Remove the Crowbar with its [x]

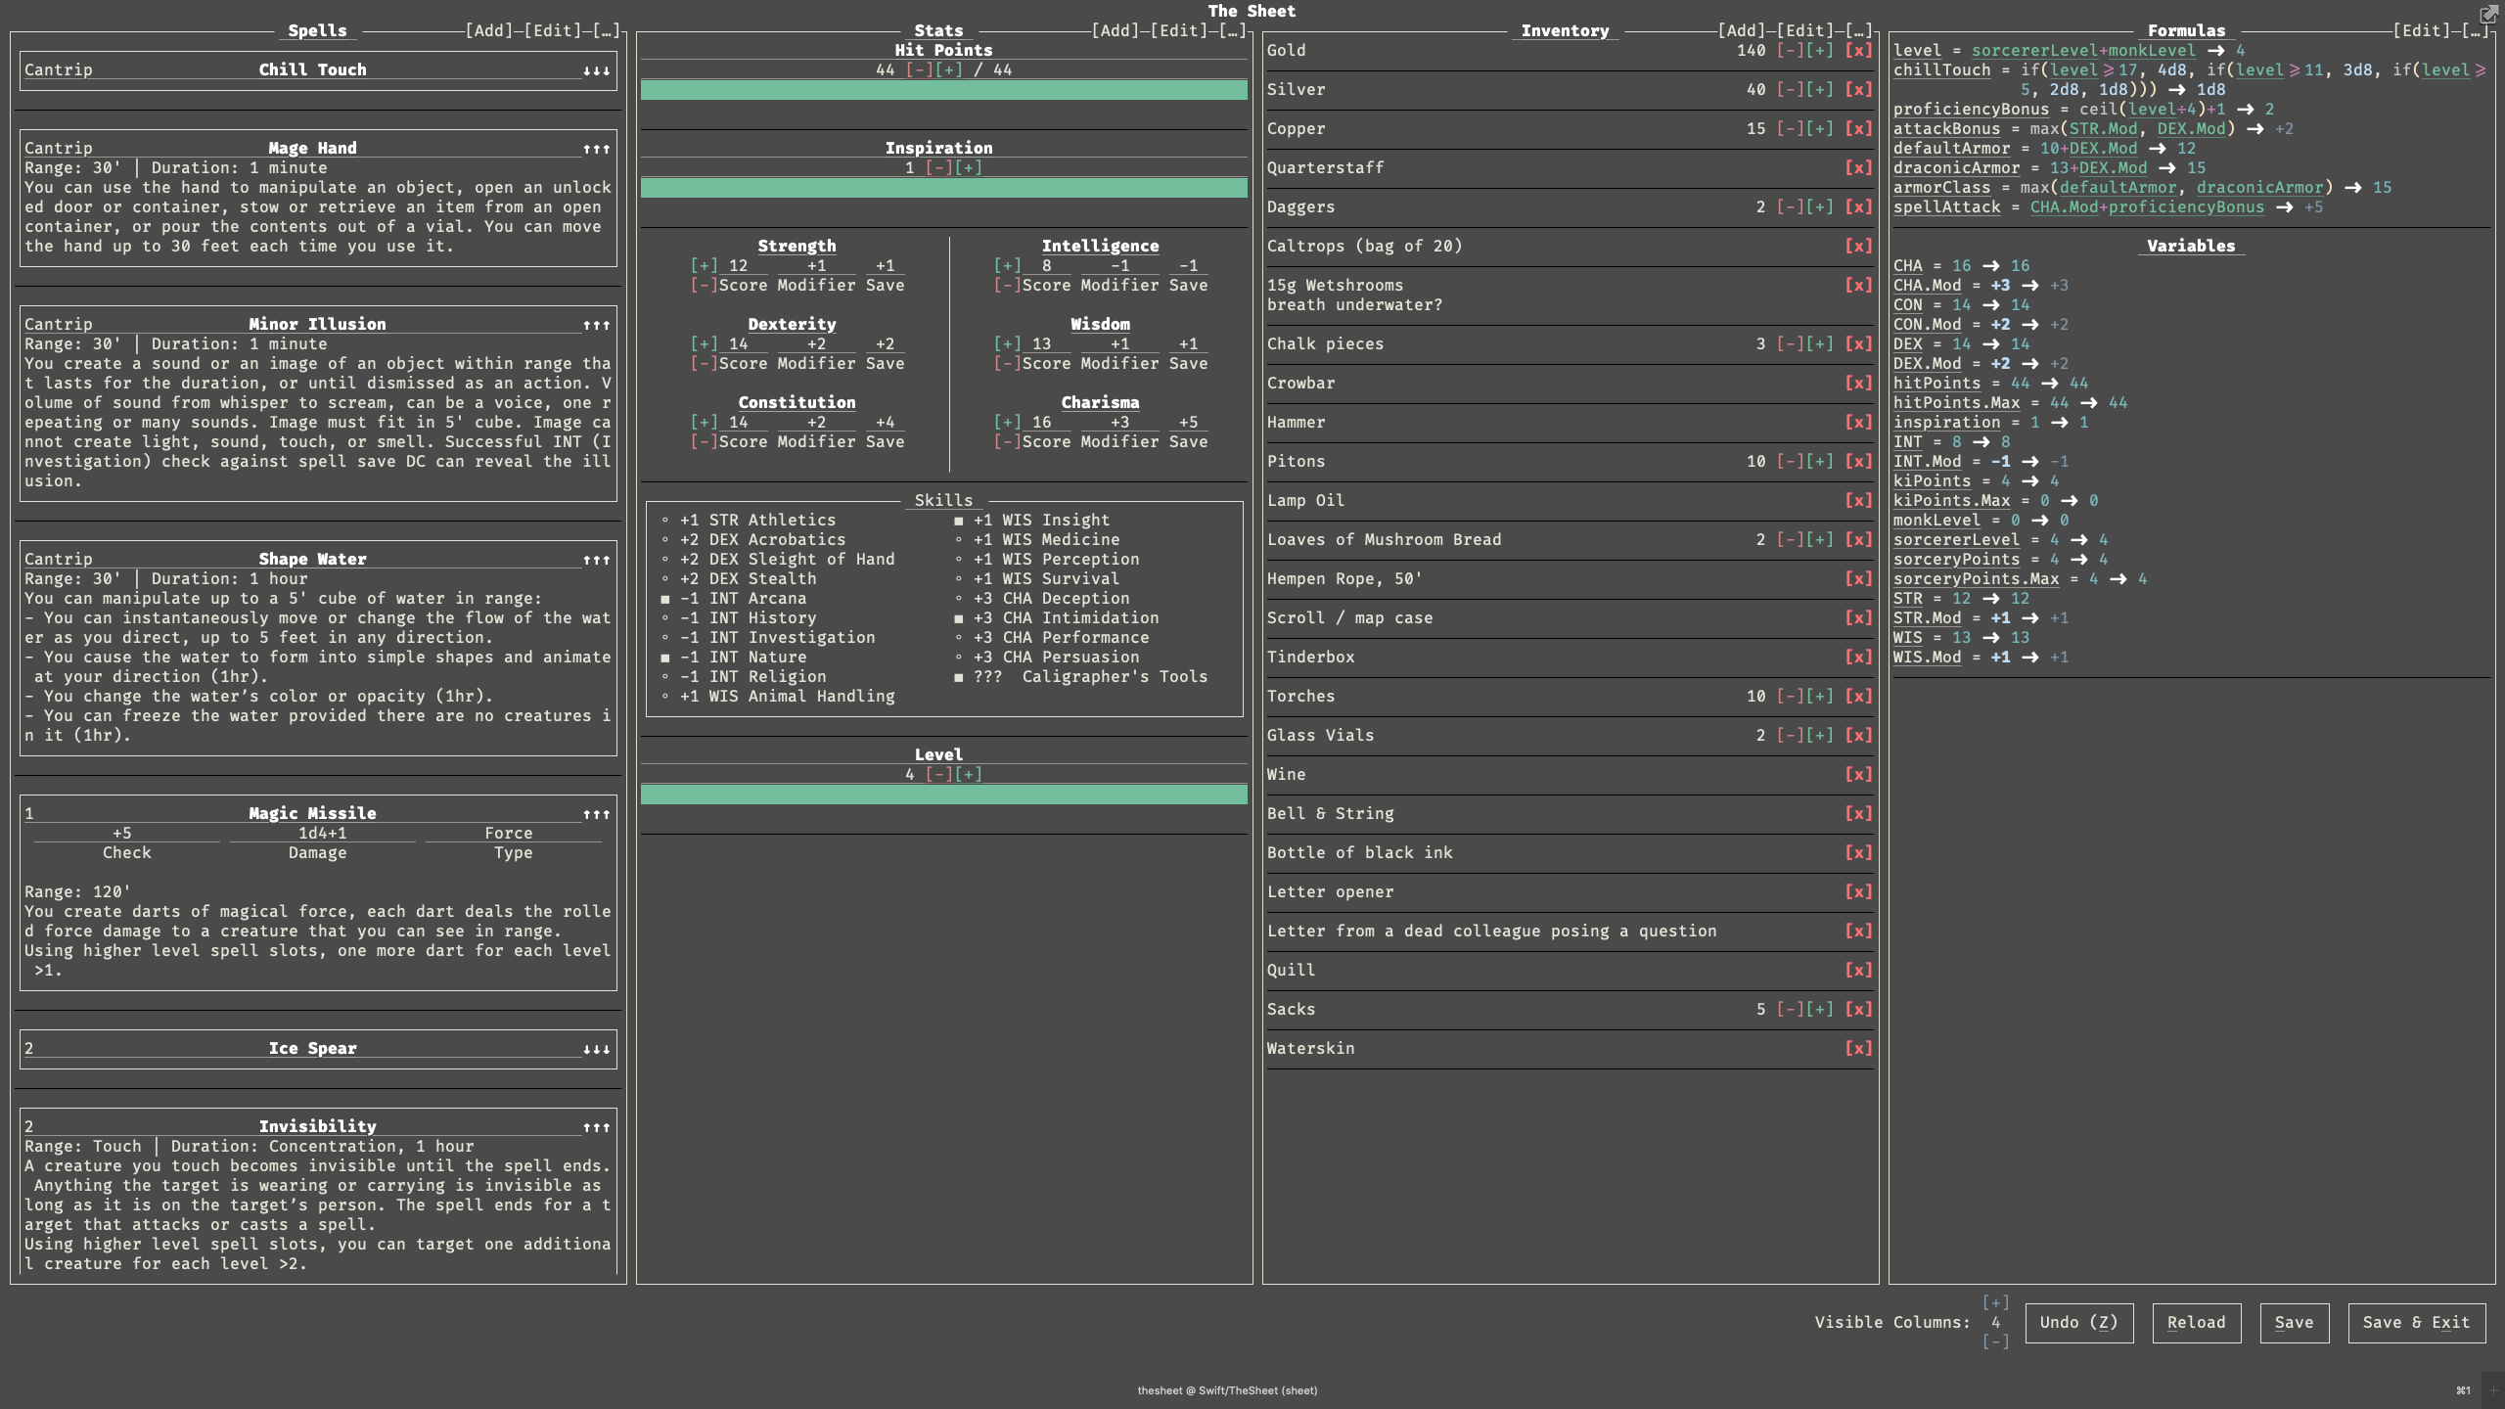(x=1858, y=383)
